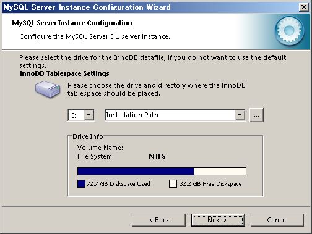Click the Installation Path combo box field
The image size is (312, 234).
(175, 115)
